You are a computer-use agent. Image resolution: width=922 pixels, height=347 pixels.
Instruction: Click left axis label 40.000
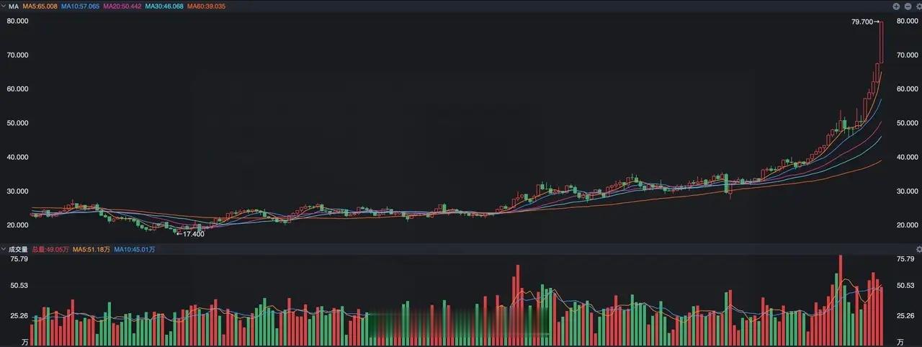17,157
